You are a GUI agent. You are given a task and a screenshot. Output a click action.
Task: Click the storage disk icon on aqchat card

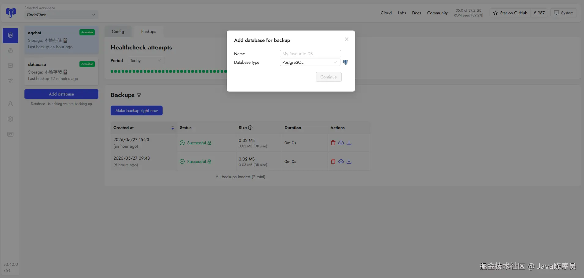65,40
